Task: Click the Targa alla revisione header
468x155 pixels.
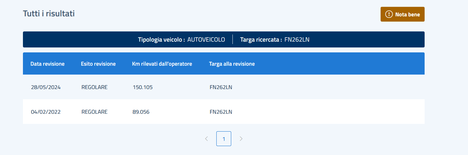Action: tap(232, 64)
